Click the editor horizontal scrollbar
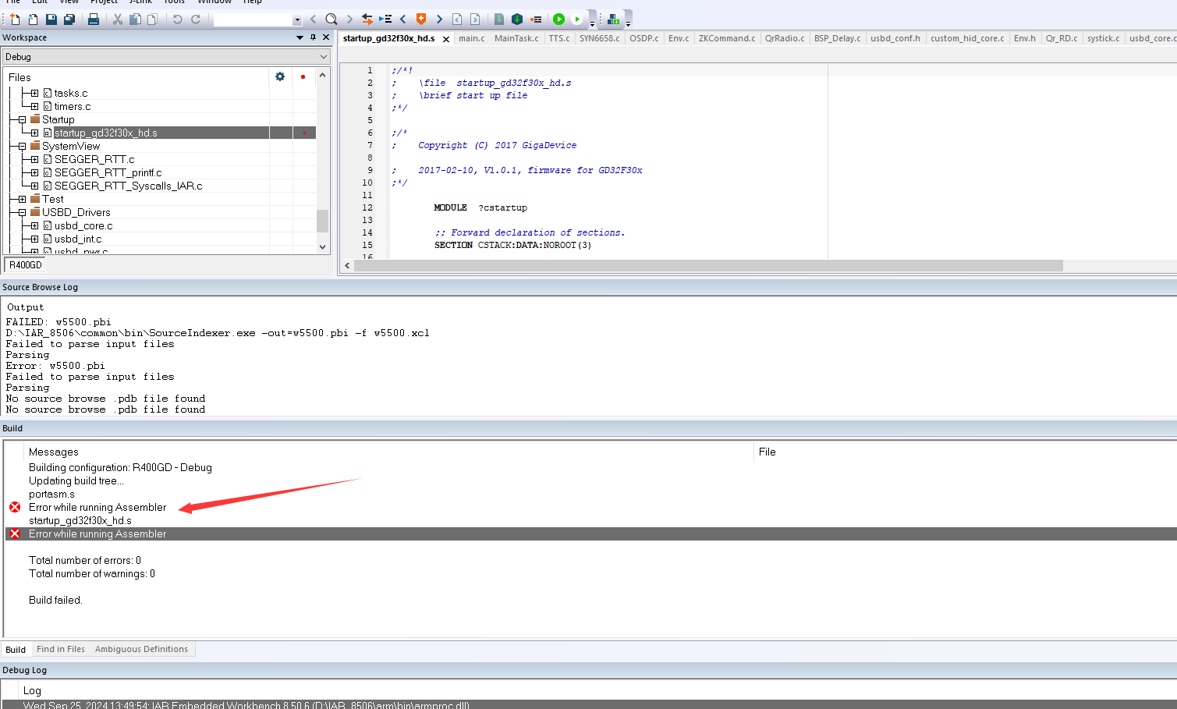1177x709 pixels. coord(708,266)
